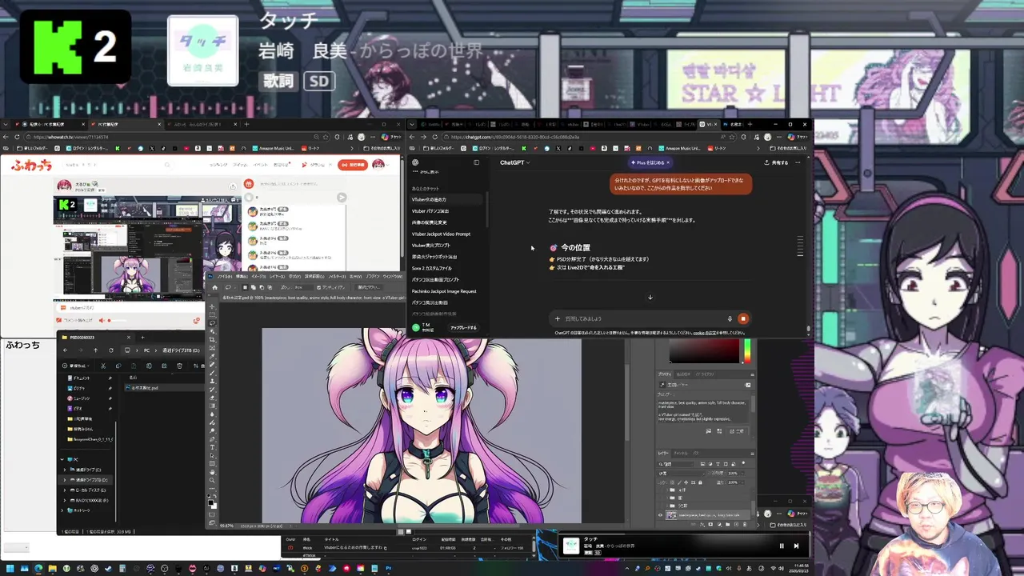Click the 選択とマスク button in Photoshop options

coord(368,287)
